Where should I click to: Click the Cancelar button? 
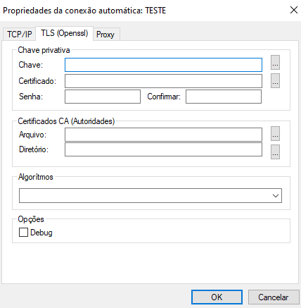274,297
